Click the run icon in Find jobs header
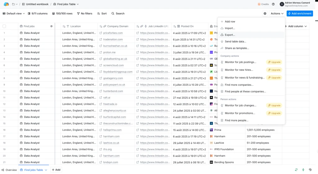The height and width of the screenshot is (174, 318). click(52, 26)
